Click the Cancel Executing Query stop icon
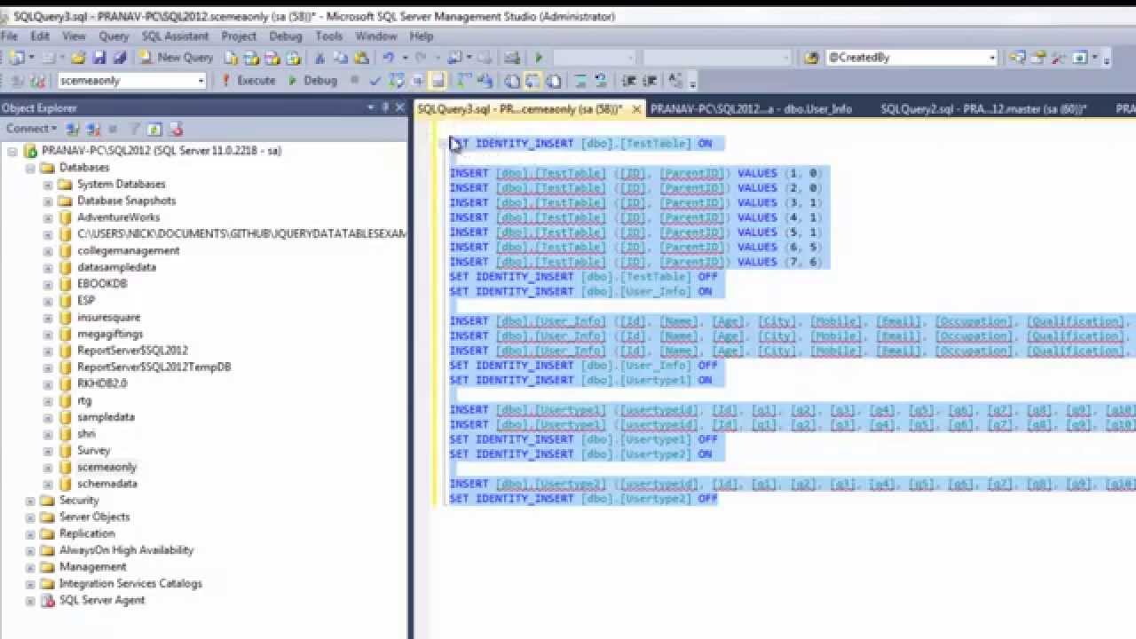Viewport: 1136px width, 639px height. 354,81
